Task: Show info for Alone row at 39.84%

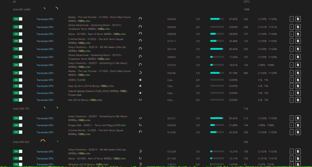Action: tap(291, 34)
